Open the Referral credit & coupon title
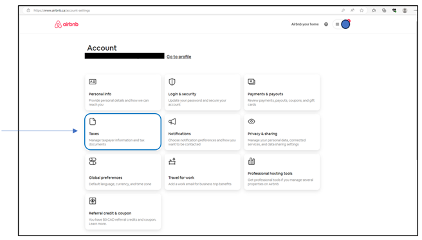Screen dimensions: 422x240 pyautogui.click(x=110, y=213)
